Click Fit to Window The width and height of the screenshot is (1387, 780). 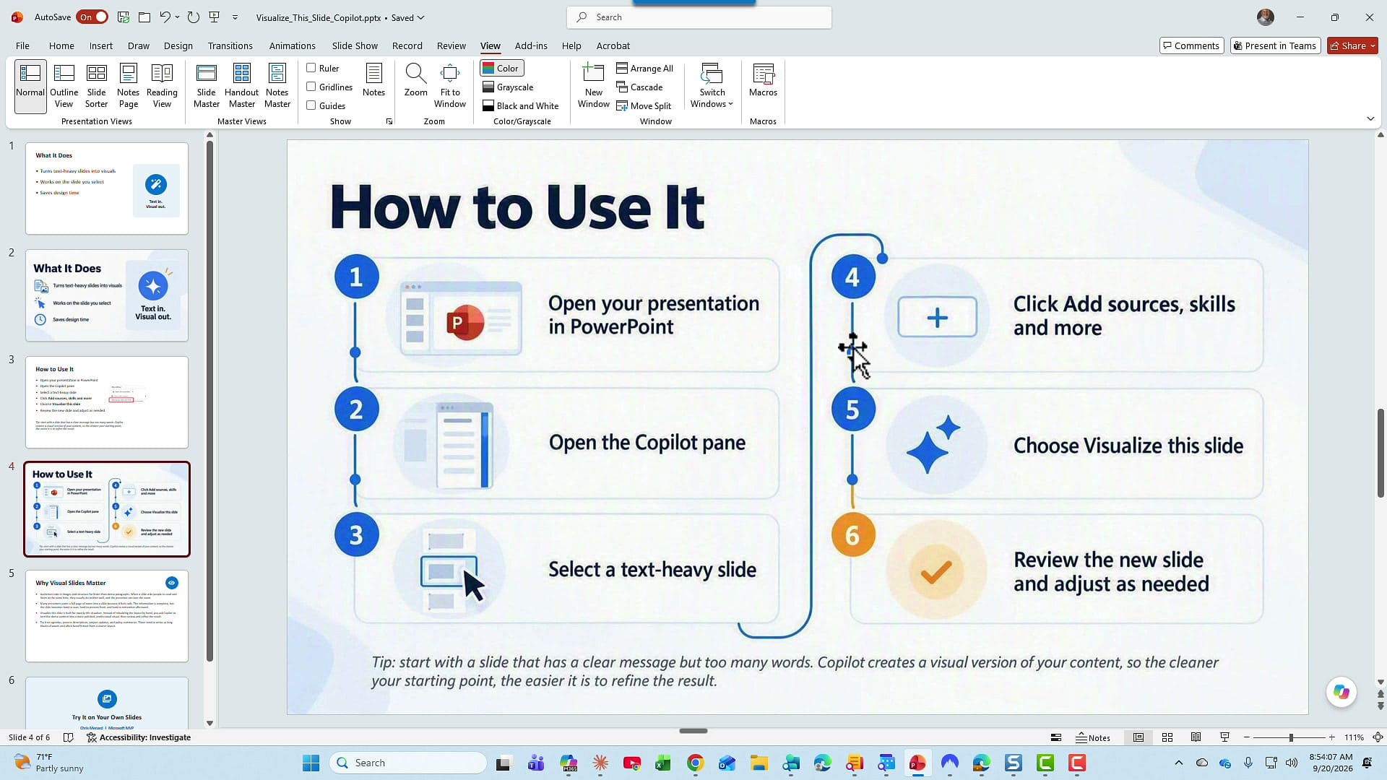click(x=450, y=86)
